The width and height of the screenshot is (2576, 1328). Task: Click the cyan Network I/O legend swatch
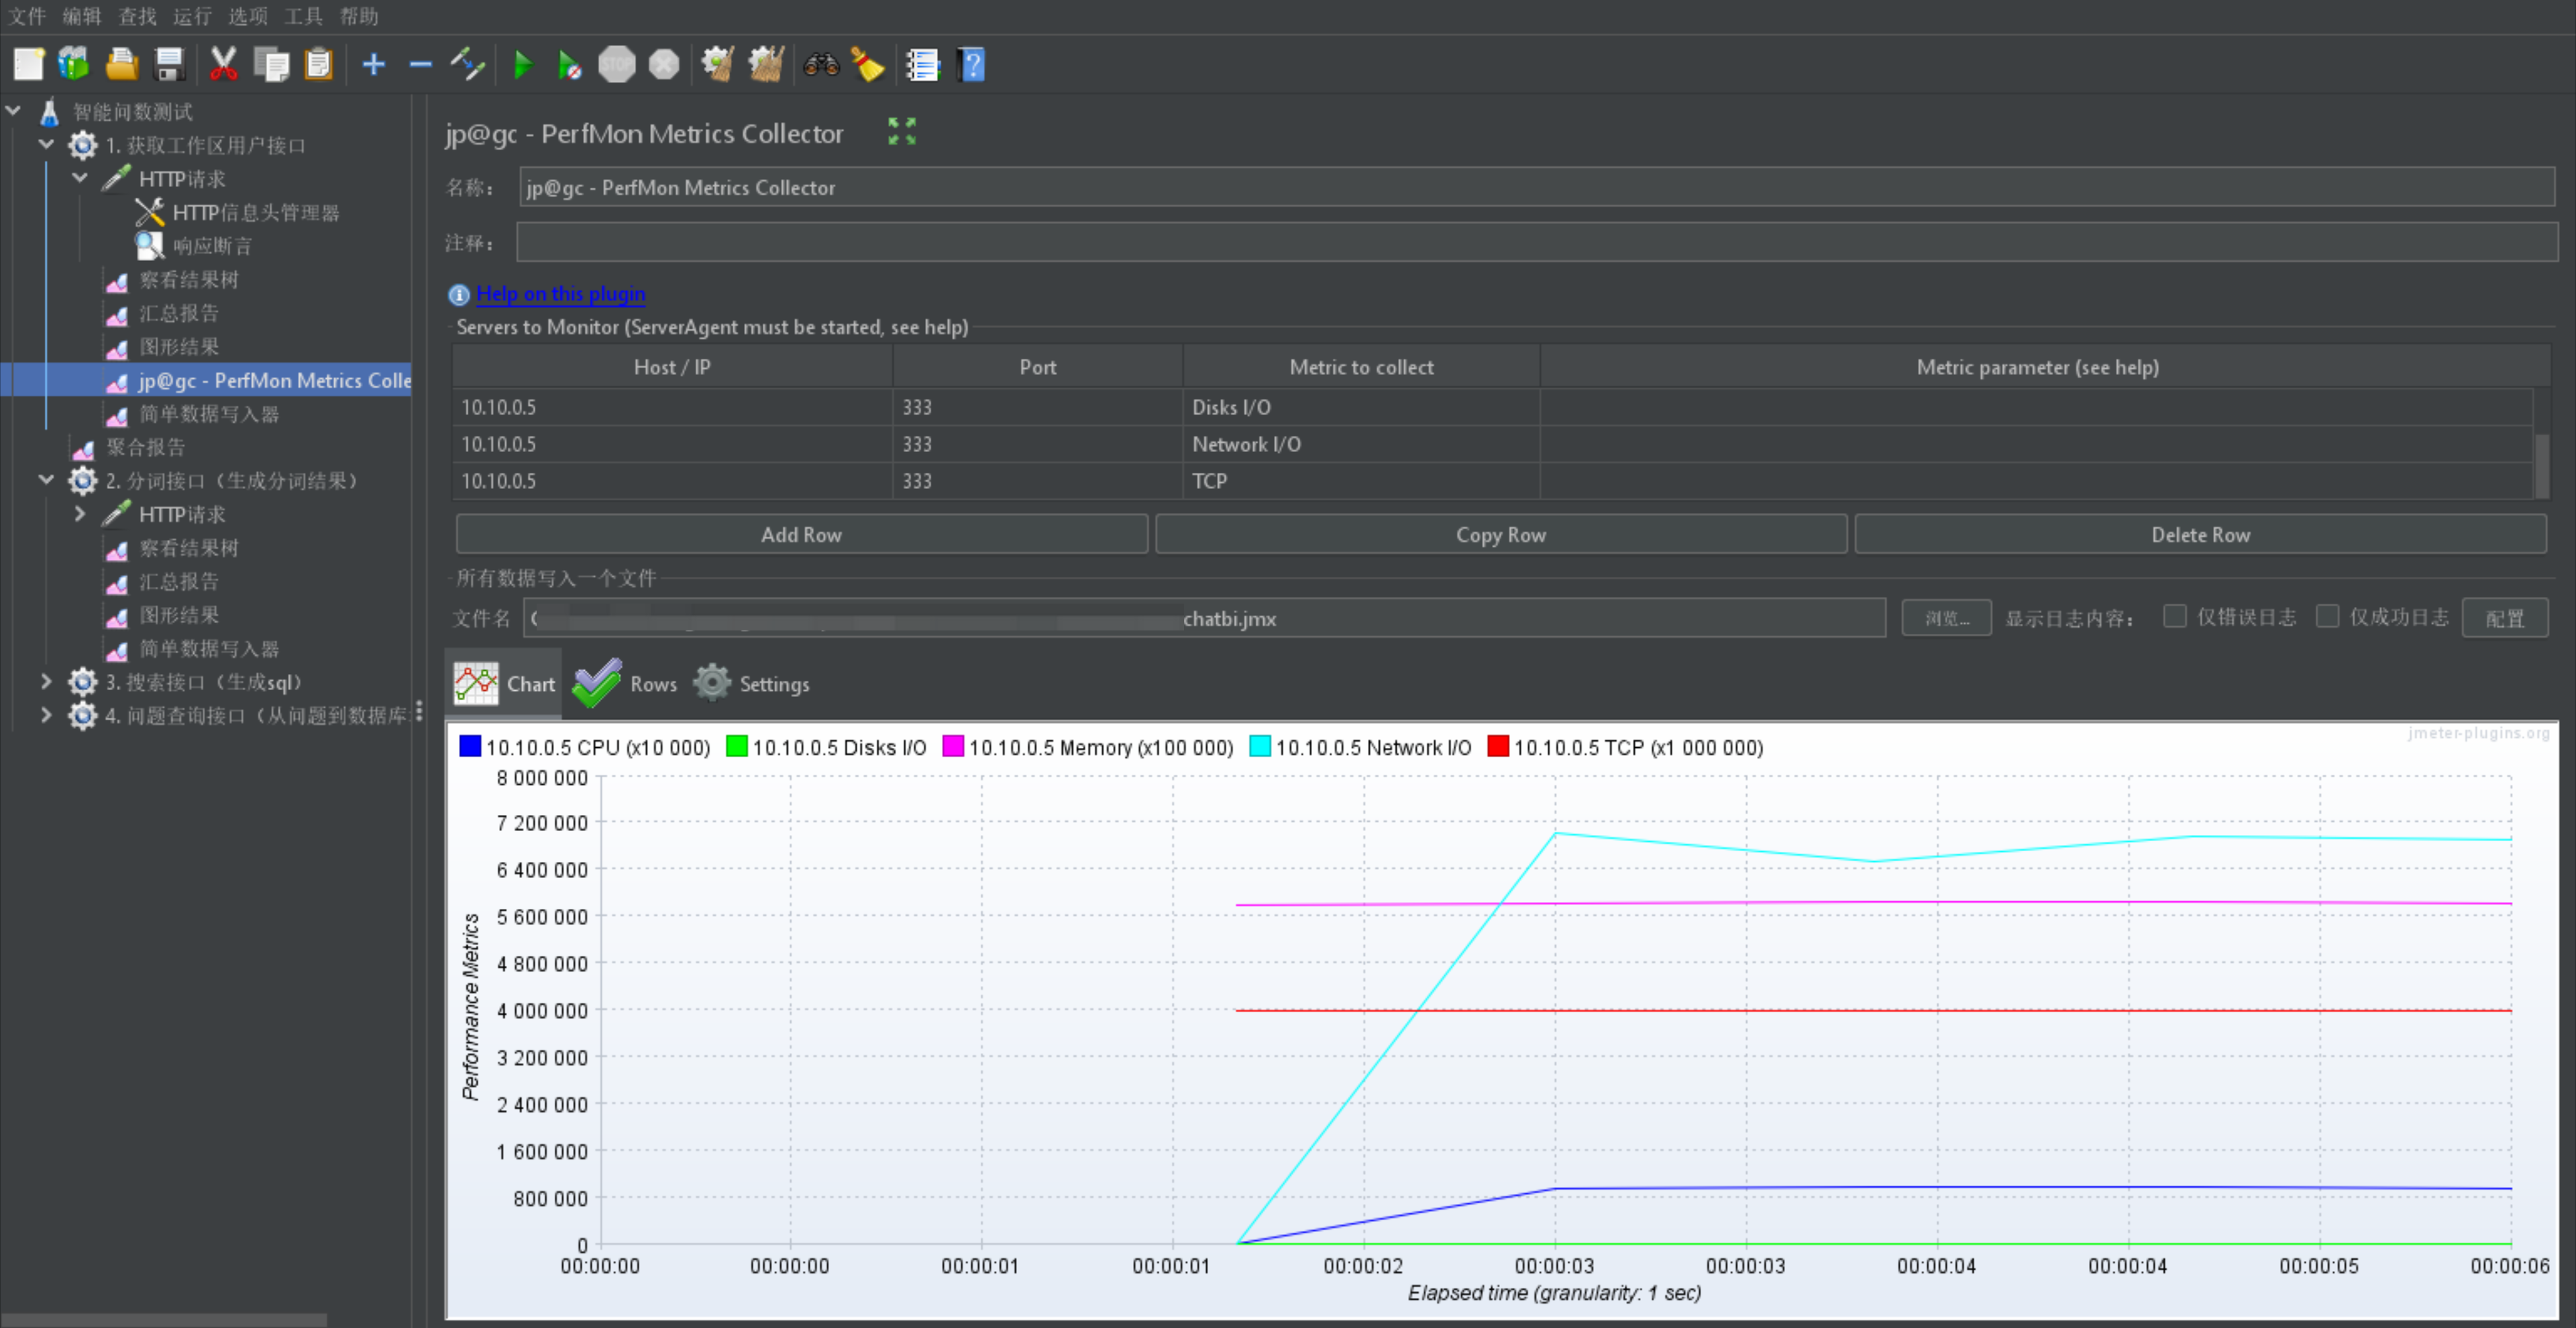tap(1260, 747)
